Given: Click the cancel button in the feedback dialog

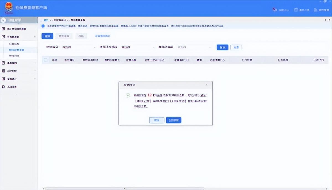Looking at the screenshot, I should [157, 120].
